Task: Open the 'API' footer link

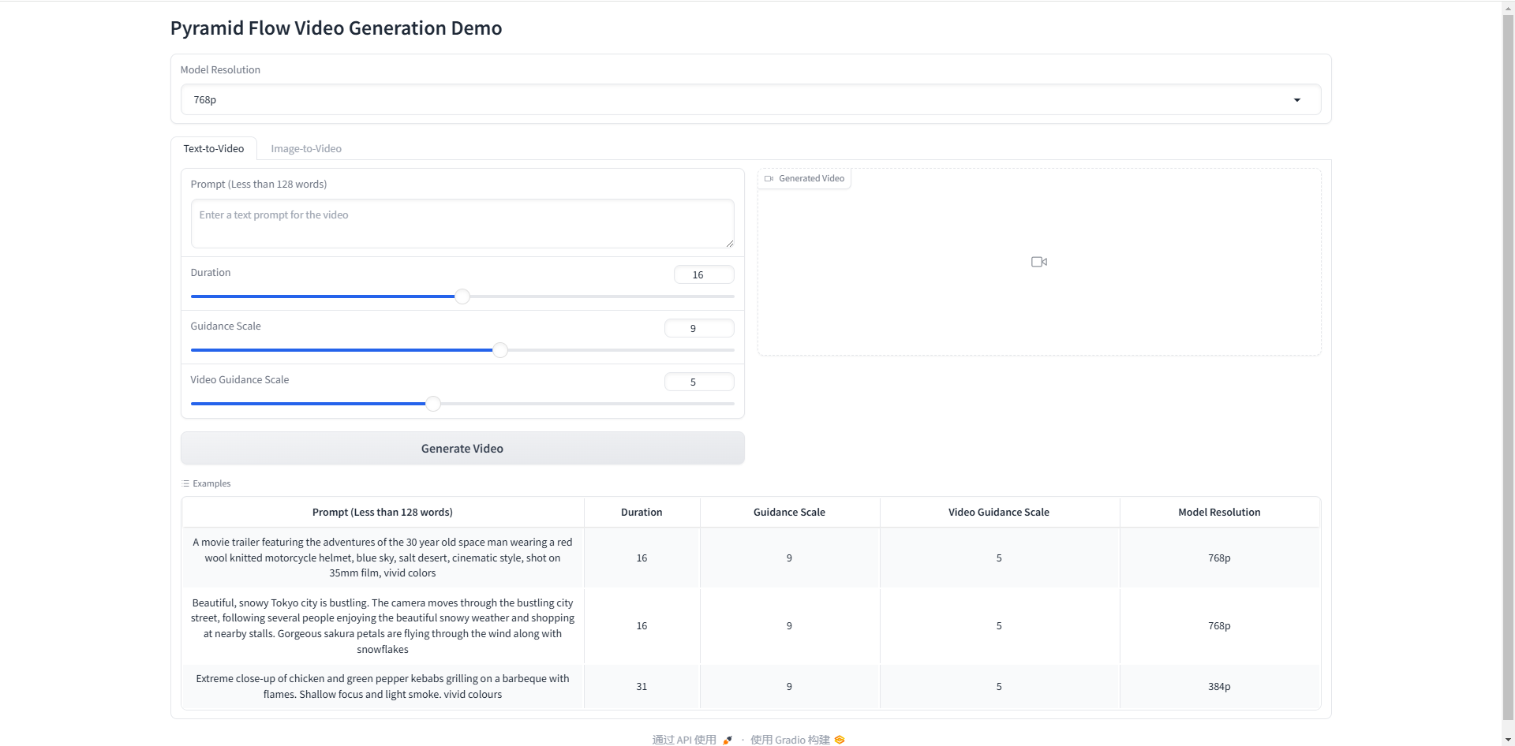Action: tap(683, 740)
